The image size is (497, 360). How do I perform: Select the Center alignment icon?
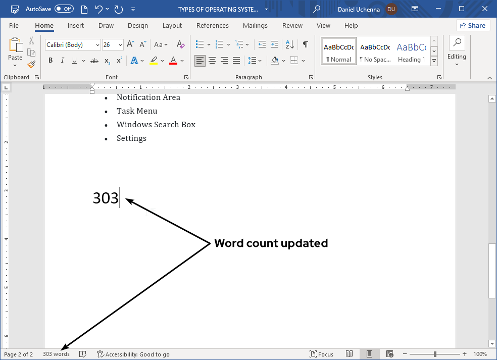(212, 61)
